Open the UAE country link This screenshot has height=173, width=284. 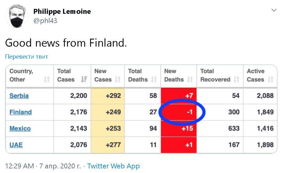click(x=16, y=144)
